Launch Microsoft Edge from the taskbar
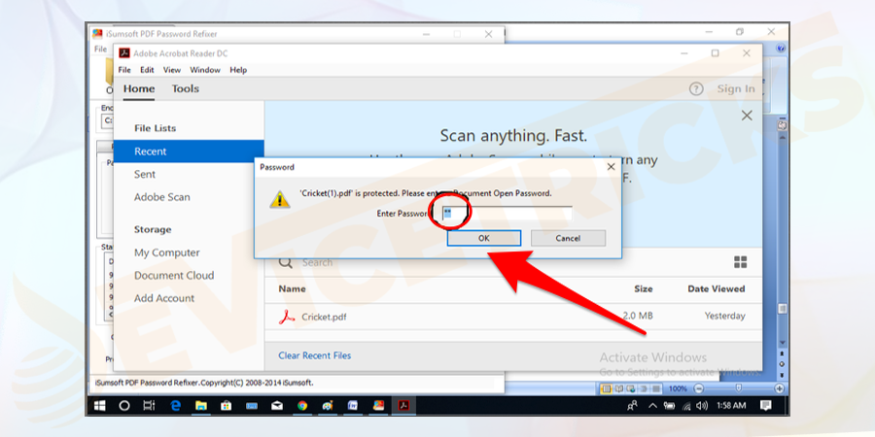 coord(175,406)
